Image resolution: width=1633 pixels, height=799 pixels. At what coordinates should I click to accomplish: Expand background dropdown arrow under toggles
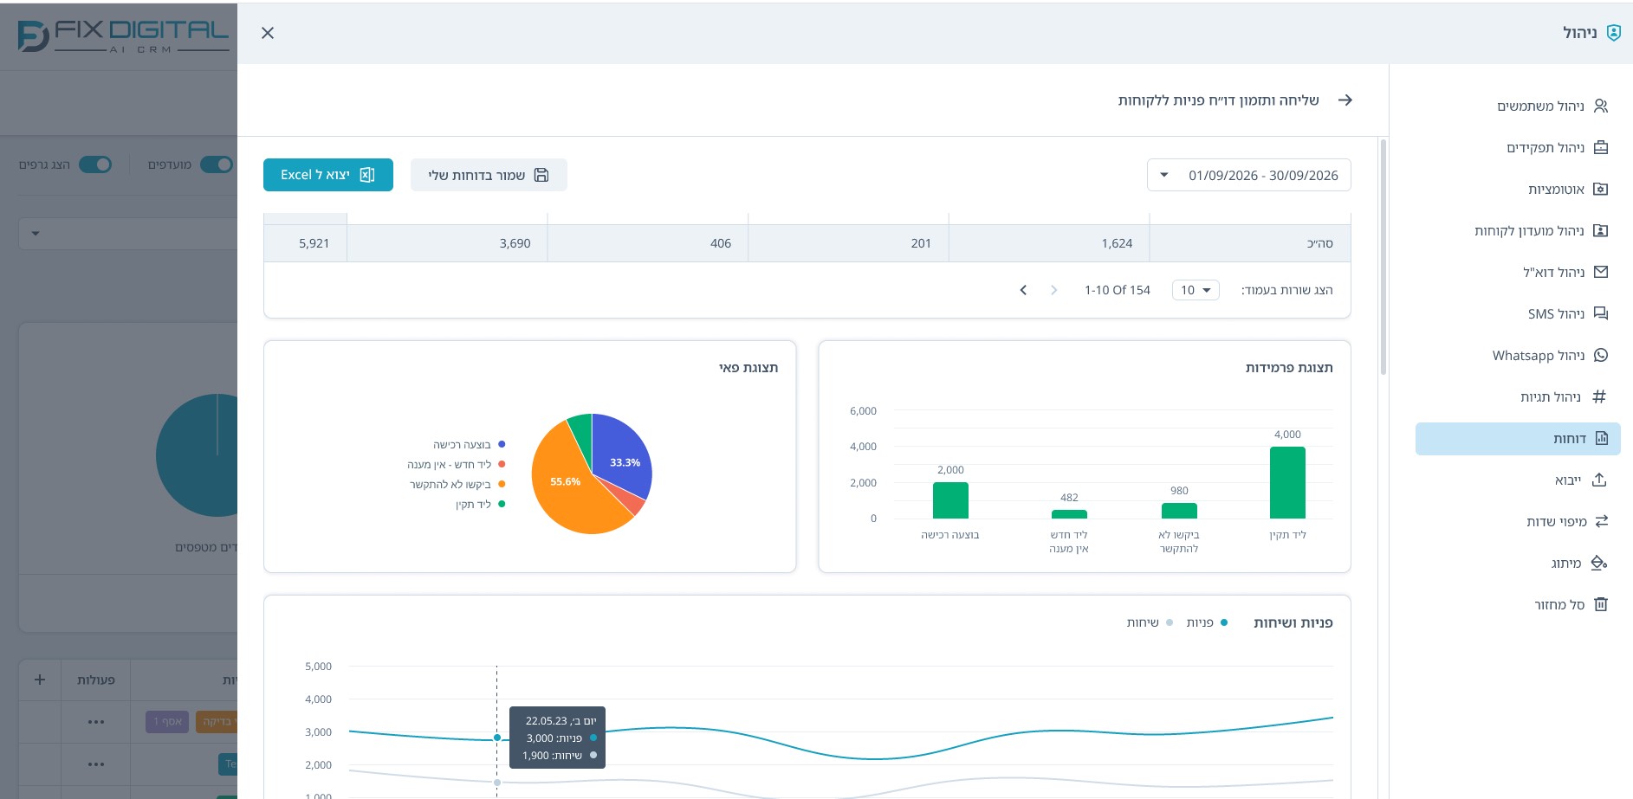coord(36,234)
